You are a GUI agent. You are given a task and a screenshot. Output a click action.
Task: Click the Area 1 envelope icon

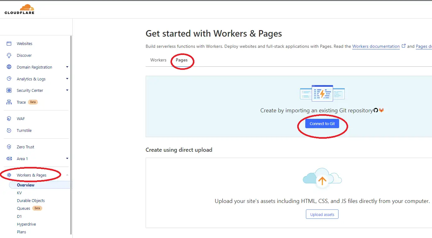9,159
